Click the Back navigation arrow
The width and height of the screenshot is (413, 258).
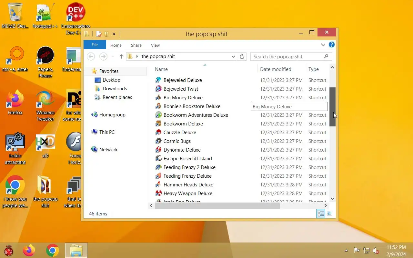coord(91,56)
